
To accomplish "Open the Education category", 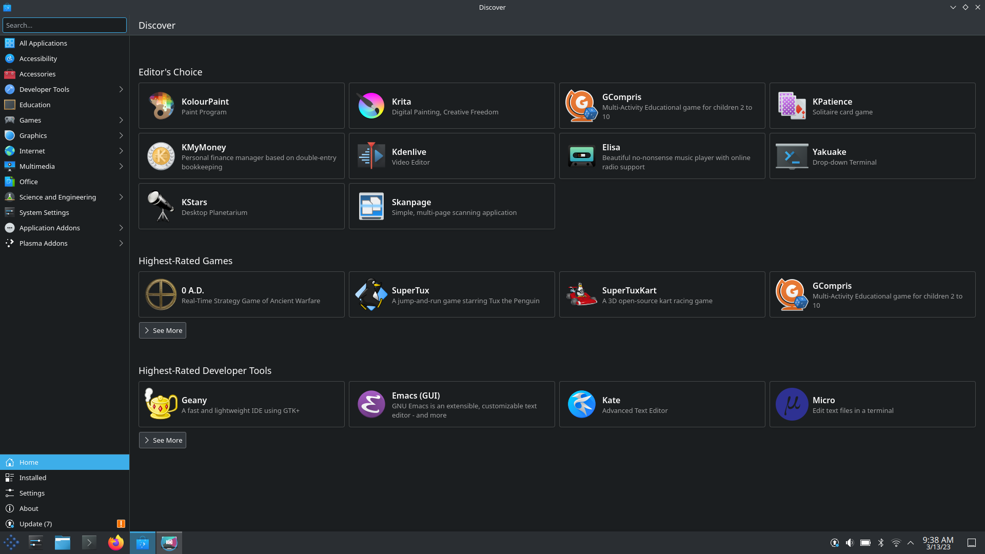I will [65, 105].
